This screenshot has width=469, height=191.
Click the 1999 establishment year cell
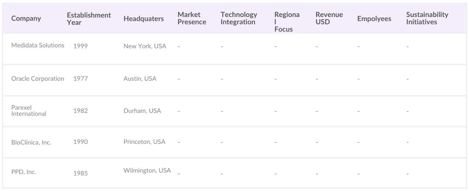pyautogui.click(x=80, y=46)
